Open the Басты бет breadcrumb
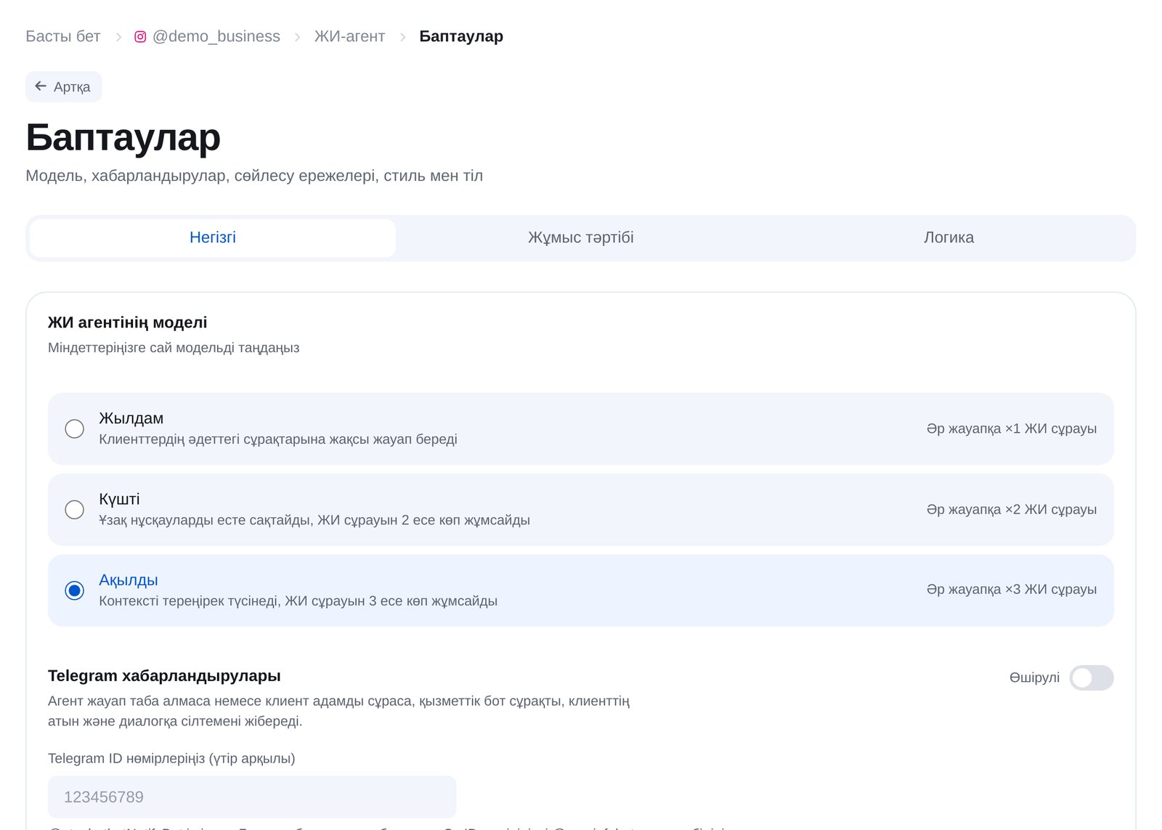 coord(63,36)
